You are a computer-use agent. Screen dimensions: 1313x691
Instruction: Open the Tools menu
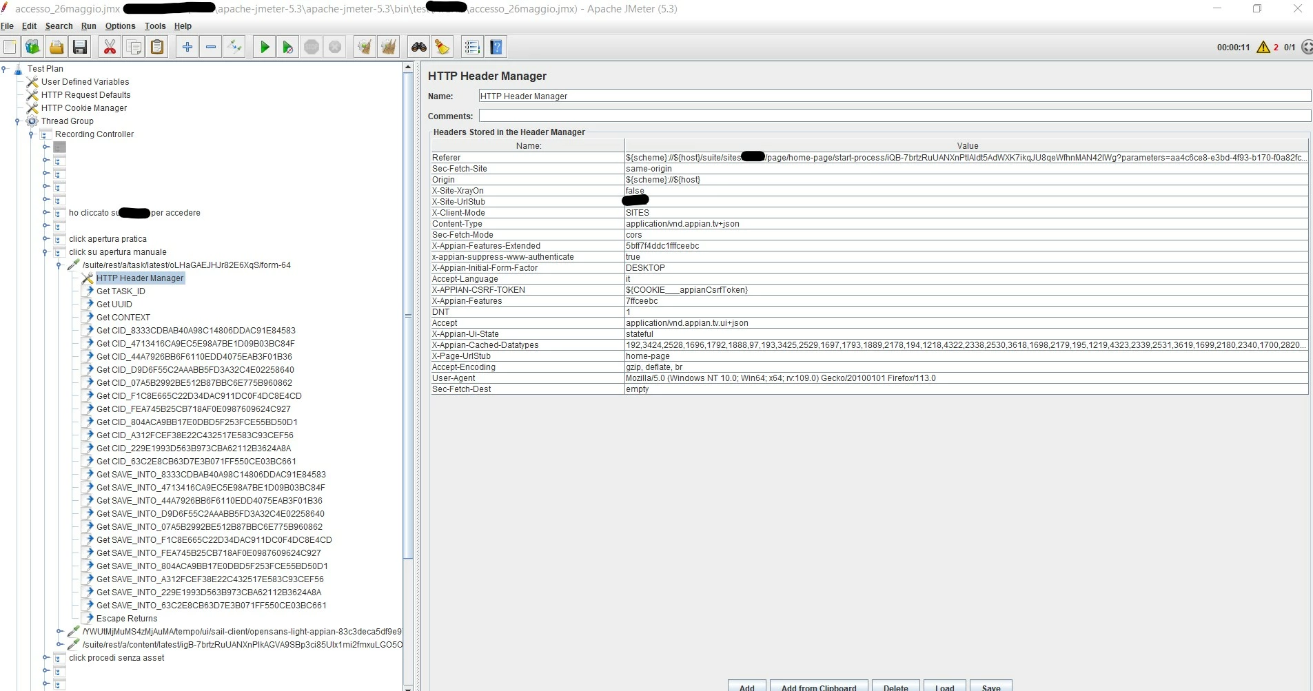coord(155,26)
